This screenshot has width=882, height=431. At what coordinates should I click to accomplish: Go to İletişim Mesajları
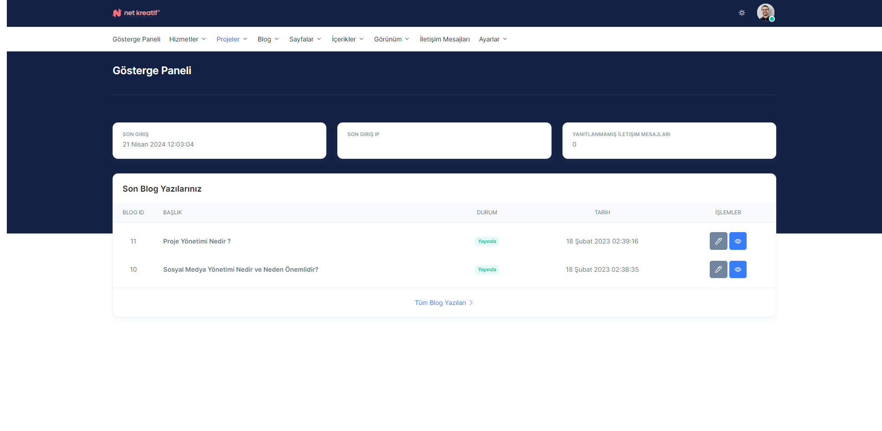444,39
